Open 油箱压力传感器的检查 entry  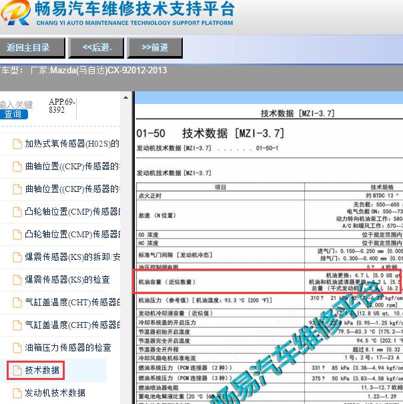(68, 348)
